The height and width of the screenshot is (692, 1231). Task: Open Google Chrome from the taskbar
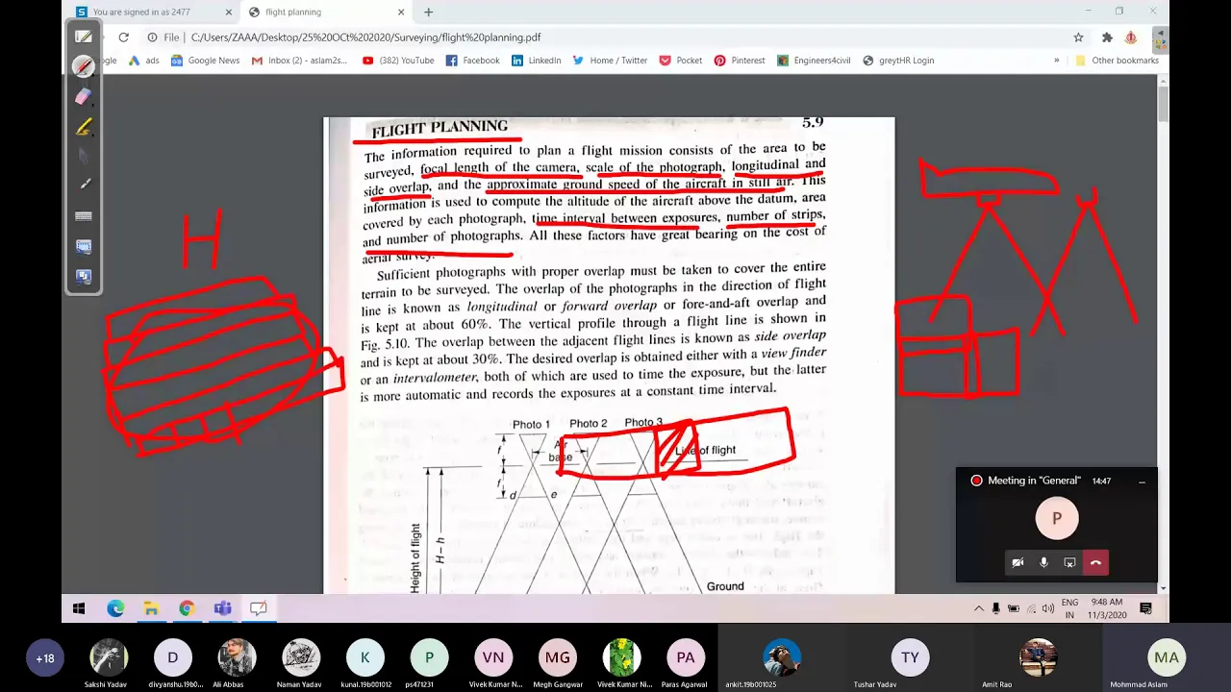click(187, 608)
